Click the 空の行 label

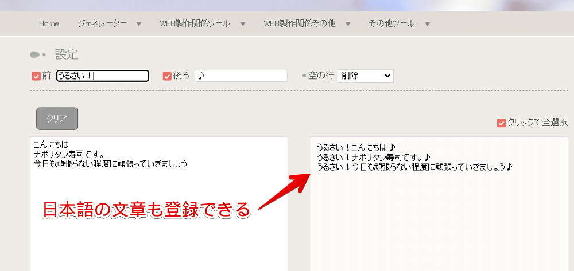point(321,76)
